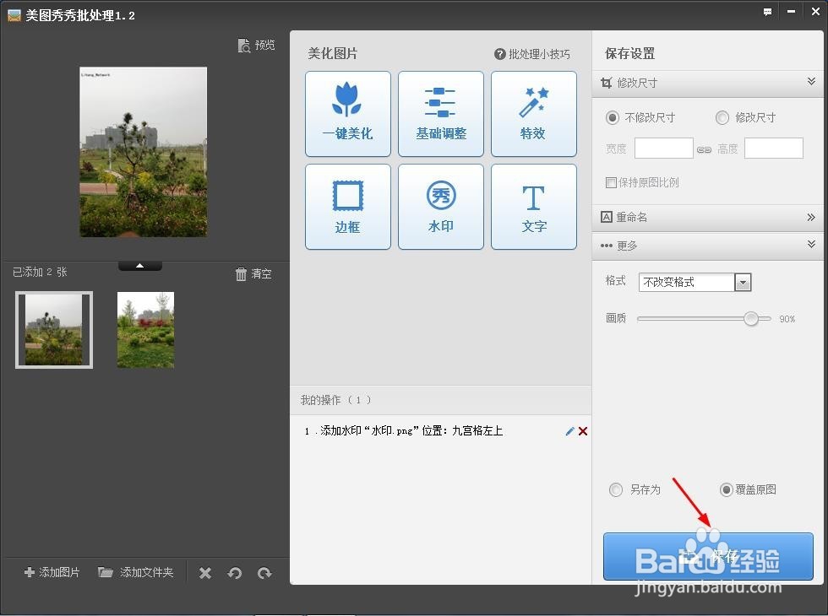
Task: Select the 水印 watermark tool
Action: (x=440, y=207)
